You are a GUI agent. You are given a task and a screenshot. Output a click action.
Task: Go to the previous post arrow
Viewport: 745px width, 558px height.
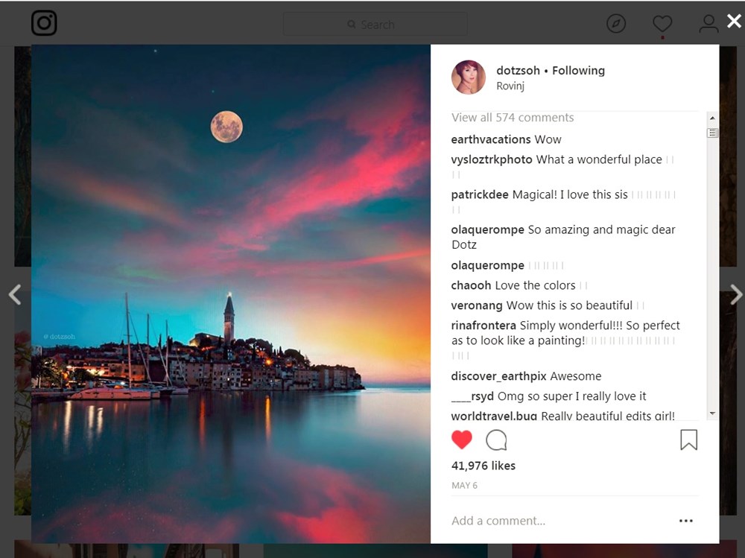(15, 295)
